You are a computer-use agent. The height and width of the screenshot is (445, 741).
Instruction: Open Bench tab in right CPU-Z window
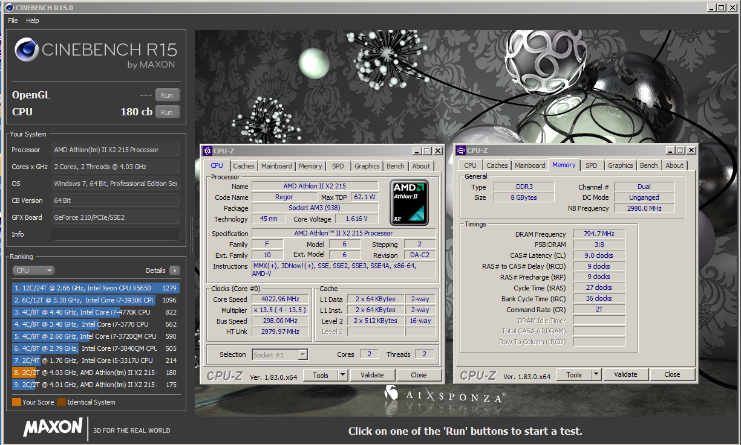[648, 166]
